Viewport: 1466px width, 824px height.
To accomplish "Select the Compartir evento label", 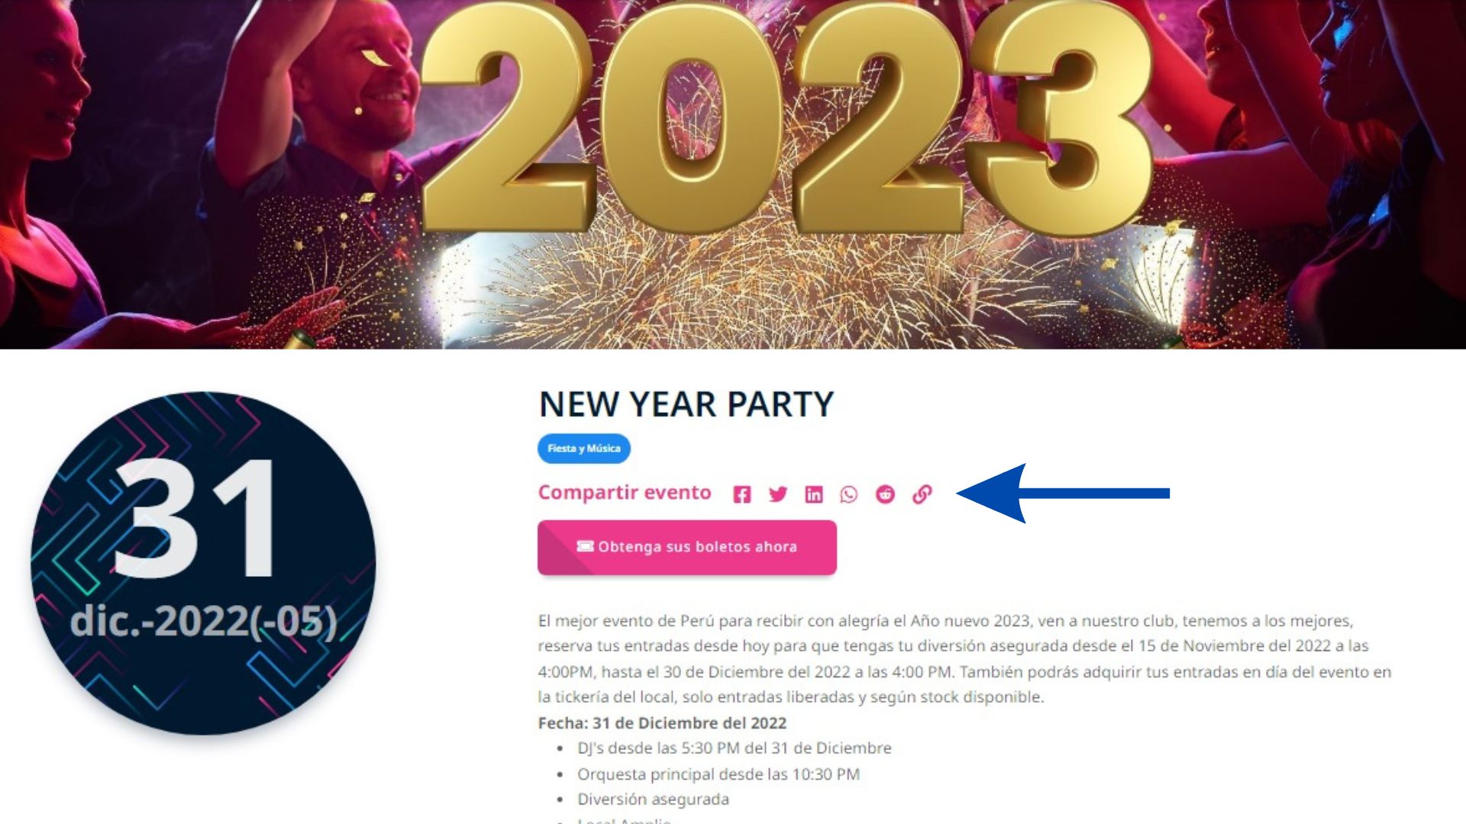I will (x=625, y=493).
